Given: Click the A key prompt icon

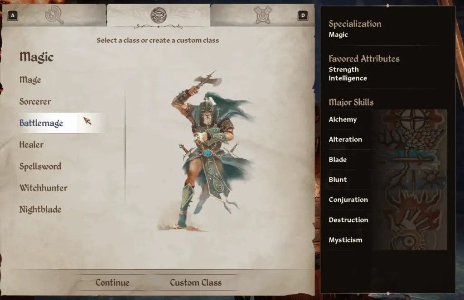Looking at the screenshot, I should [x=13, y=15].
